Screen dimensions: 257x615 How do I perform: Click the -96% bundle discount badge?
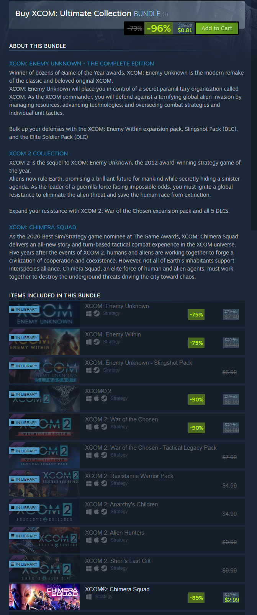coord(159,28)
